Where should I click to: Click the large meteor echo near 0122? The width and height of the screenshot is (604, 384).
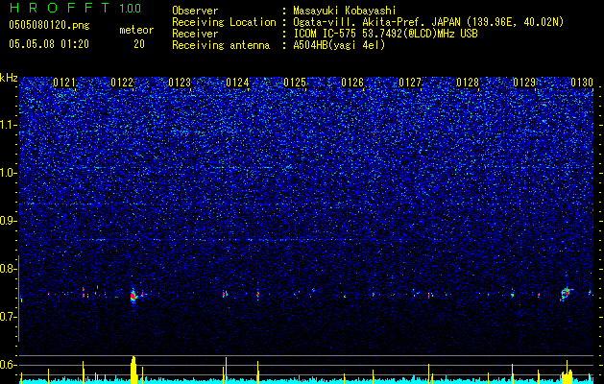point(133,296)
